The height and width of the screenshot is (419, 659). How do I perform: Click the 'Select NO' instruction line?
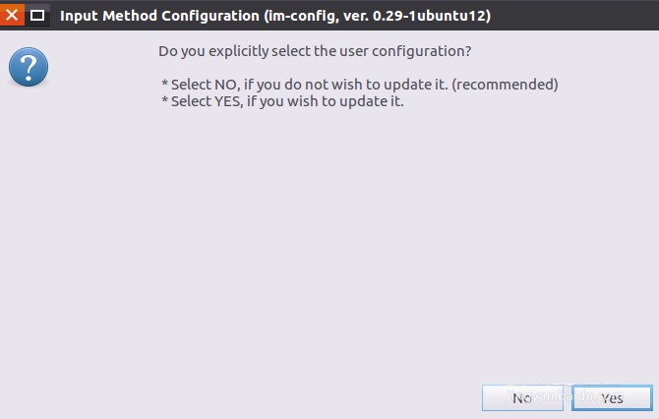pyautogui.click(x=359, y=85)
